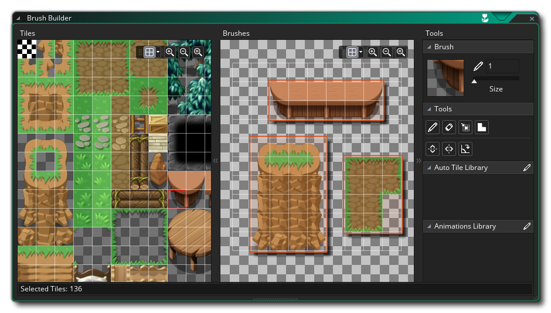Image resolution: width=551 pixels, height=313 pixels.
Task: Choose the auto tile shape tool
Action: click(481, 127)
